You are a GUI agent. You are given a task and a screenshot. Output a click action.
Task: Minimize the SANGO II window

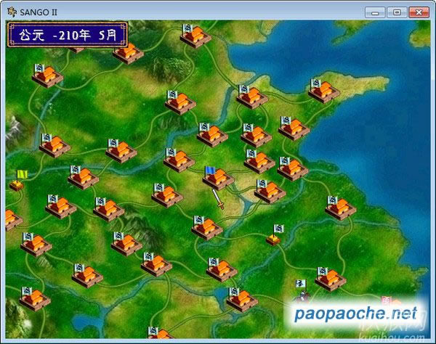376,12
